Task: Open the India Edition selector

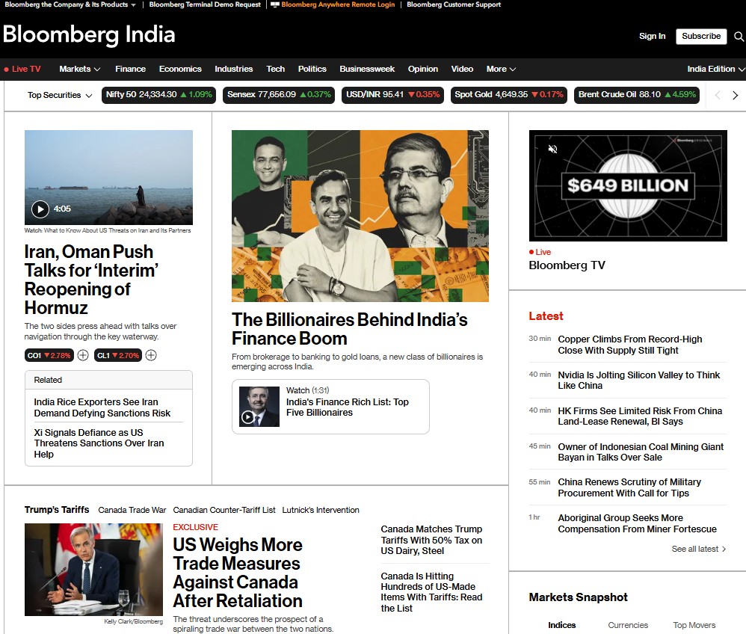Action: pyautogui.click(x=715, y=69)
